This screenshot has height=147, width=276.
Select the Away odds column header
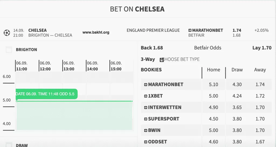click(260, 70)
